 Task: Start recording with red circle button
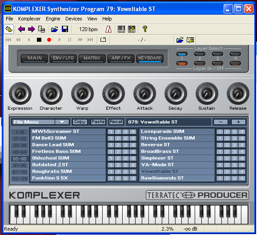pos(49,40)
